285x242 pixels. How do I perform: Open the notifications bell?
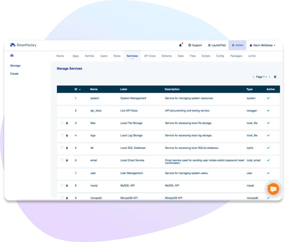pos(180,45)
